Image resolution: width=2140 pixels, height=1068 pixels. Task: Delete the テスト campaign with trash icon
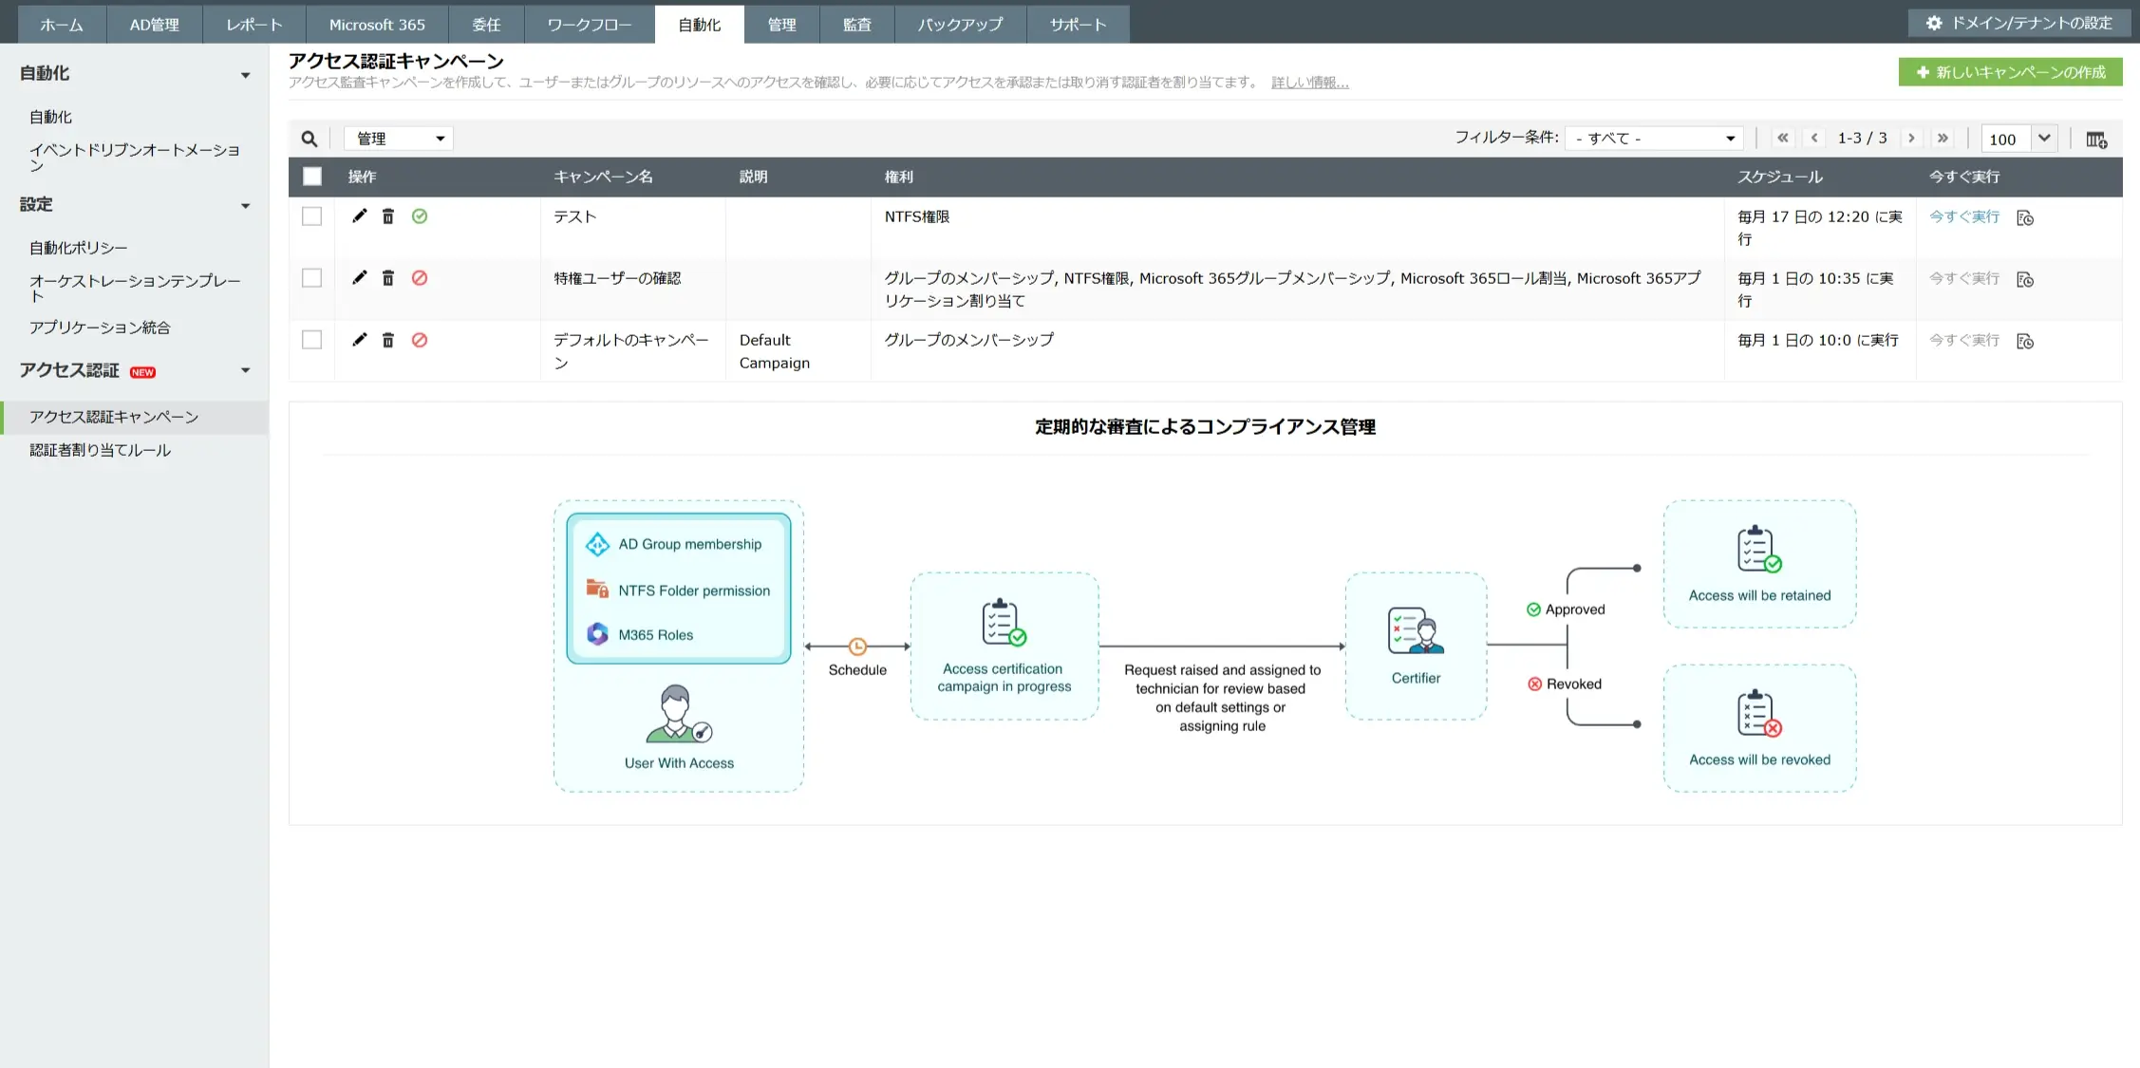[388, 216]
